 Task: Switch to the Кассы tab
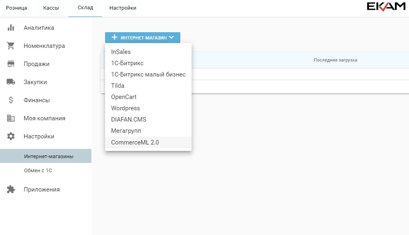coord(51,8)
